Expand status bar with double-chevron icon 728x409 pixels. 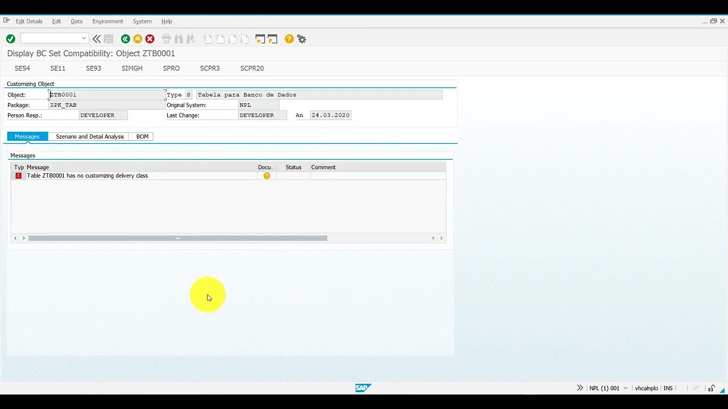580,388
